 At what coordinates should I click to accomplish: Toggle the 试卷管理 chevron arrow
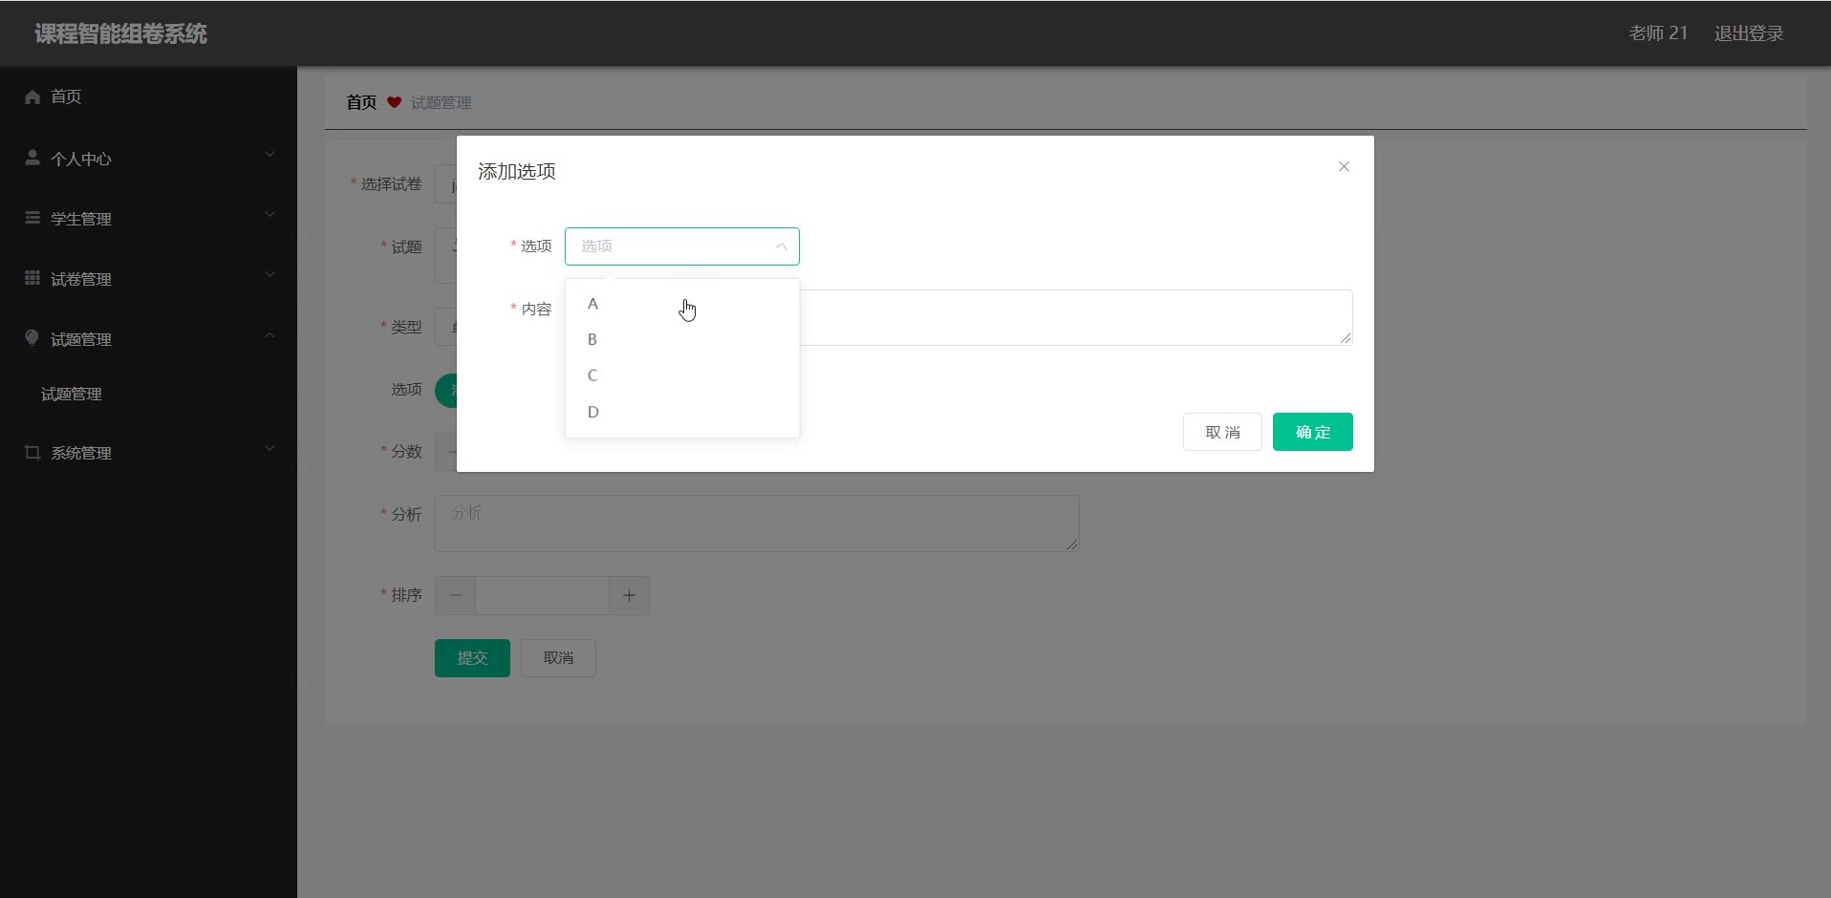269,274
